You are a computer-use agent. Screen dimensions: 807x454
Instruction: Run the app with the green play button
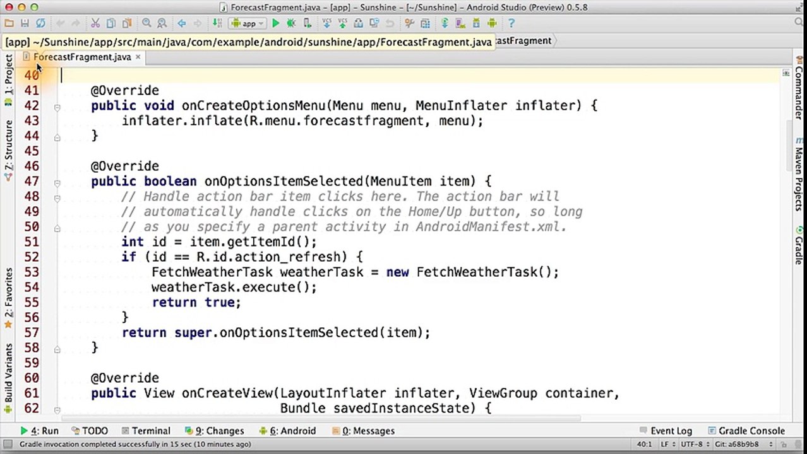click(275, 23)
